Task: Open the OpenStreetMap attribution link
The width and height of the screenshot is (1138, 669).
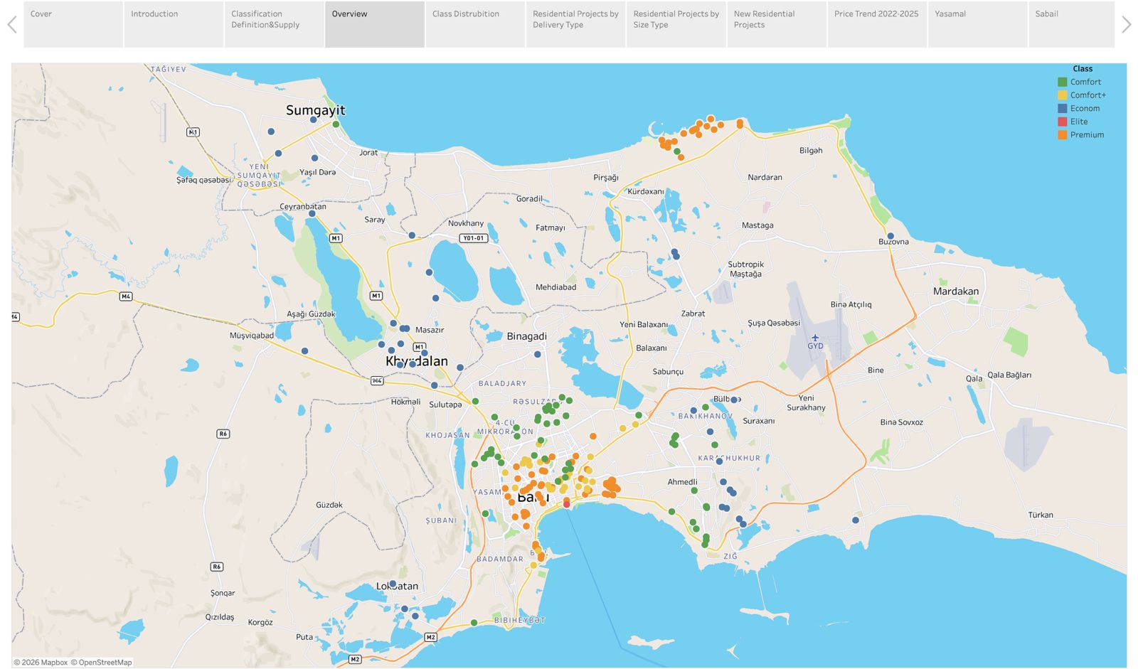Action: 101,663
